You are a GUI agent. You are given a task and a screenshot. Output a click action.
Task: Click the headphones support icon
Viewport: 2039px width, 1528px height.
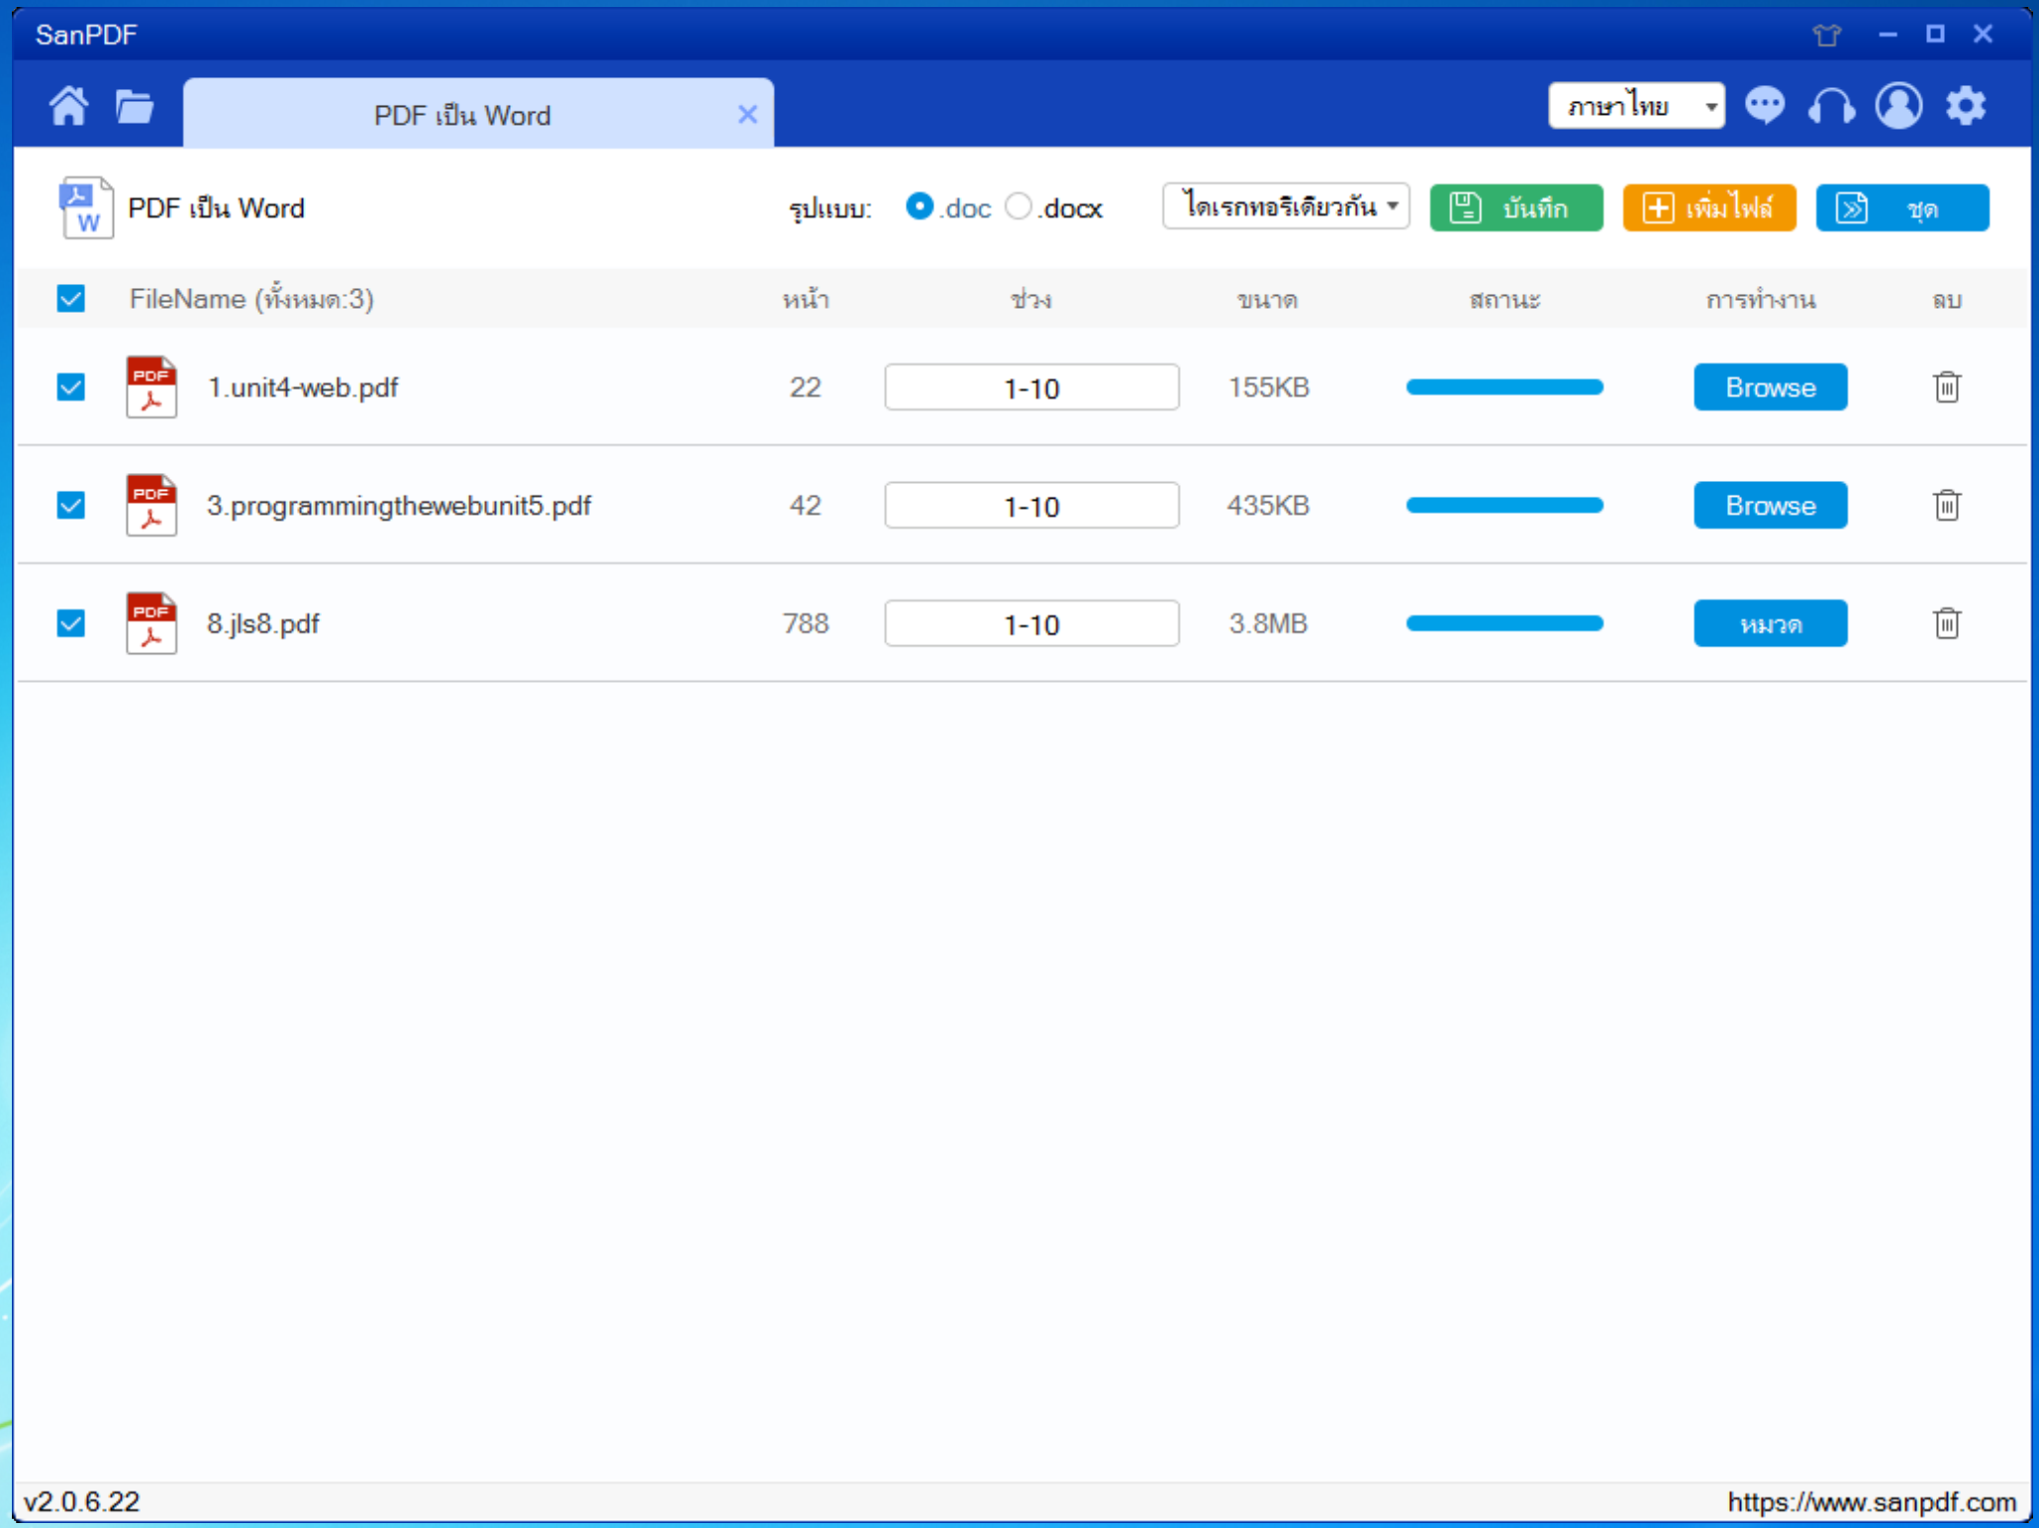1830,105
